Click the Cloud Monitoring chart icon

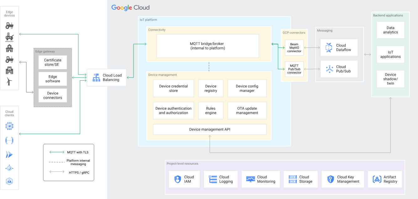pyautogui.click(x=251, y=179)
